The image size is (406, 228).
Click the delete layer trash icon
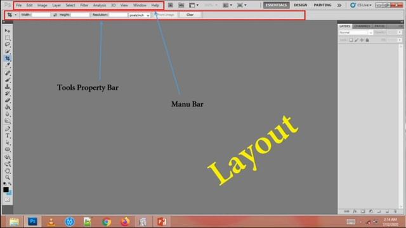[x=395, y=212]
